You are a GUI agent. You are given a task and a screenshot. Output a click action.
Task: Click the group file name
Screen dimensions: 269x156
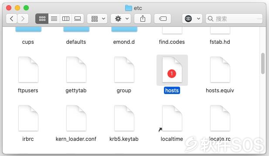click(x=124, y=91)
